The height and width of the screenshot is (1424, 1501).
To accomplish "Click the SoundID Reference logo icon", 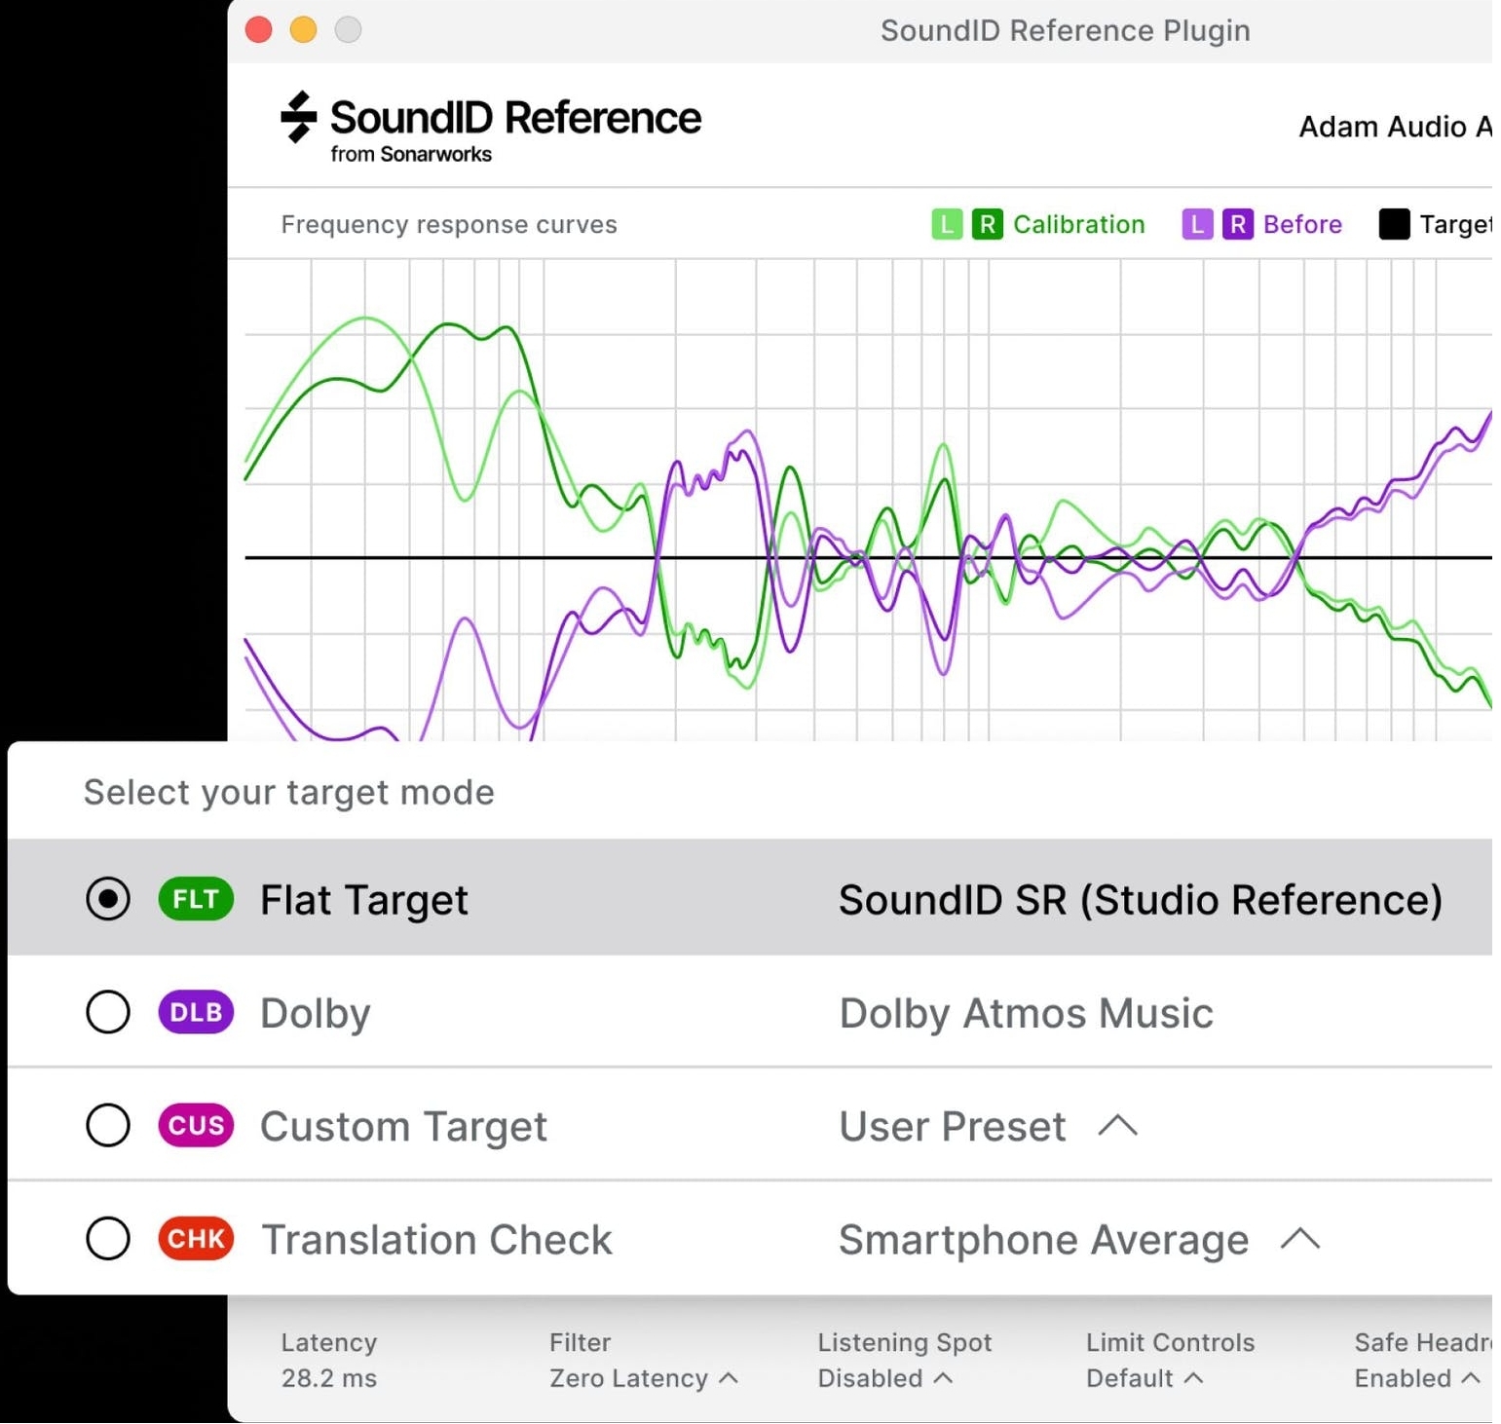I will (x=298, y=117).
